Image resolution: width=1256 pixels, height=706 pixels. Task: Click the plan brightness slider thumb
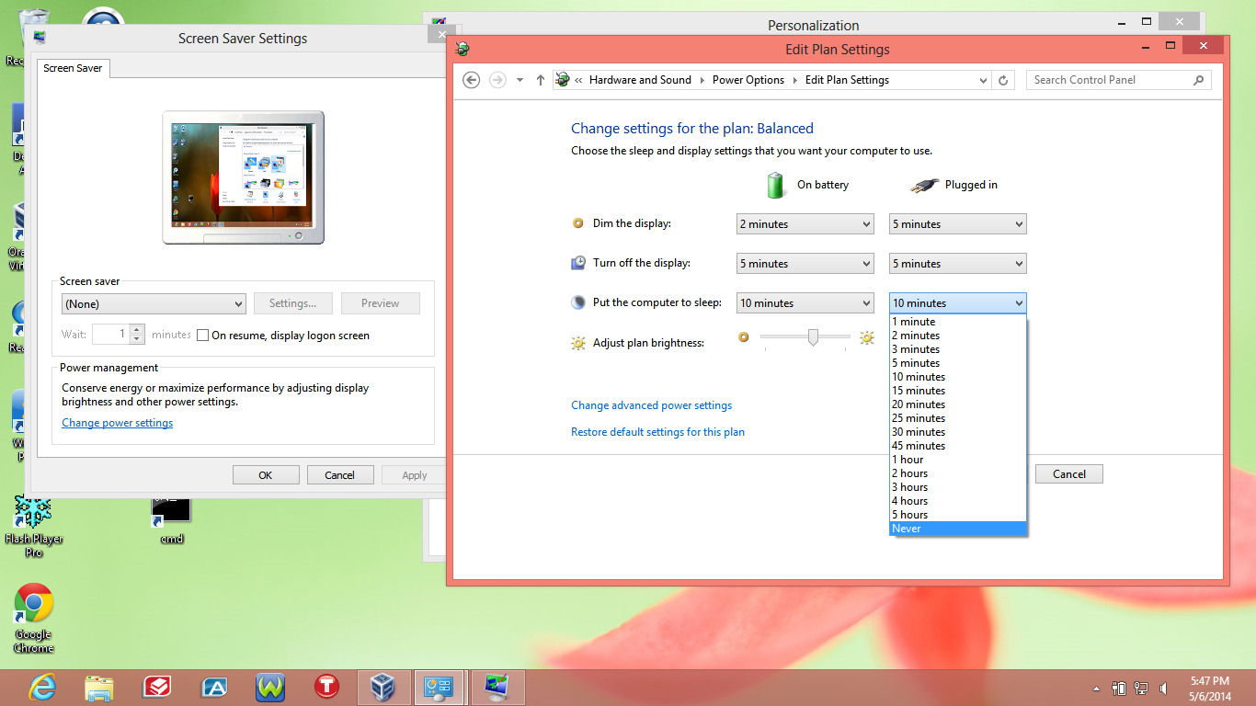[x=813, y=337]
